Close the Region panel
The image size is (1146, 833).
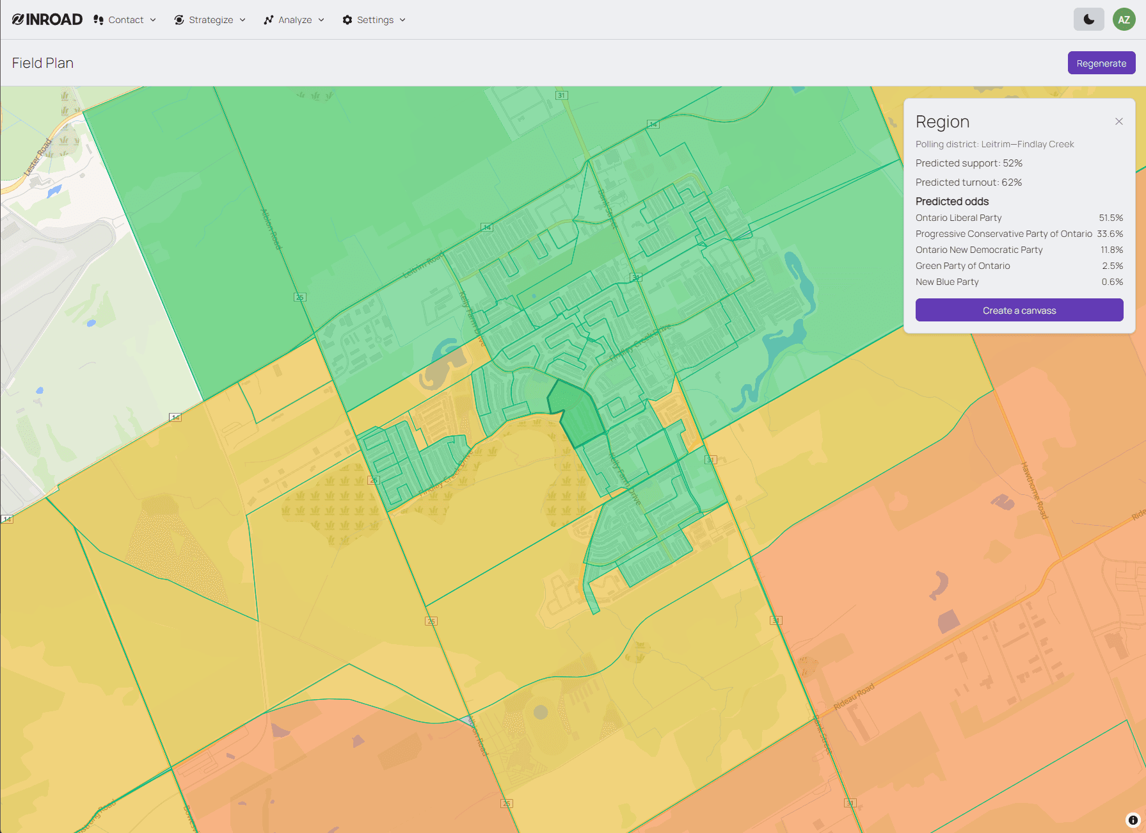tap(1119, 122)
